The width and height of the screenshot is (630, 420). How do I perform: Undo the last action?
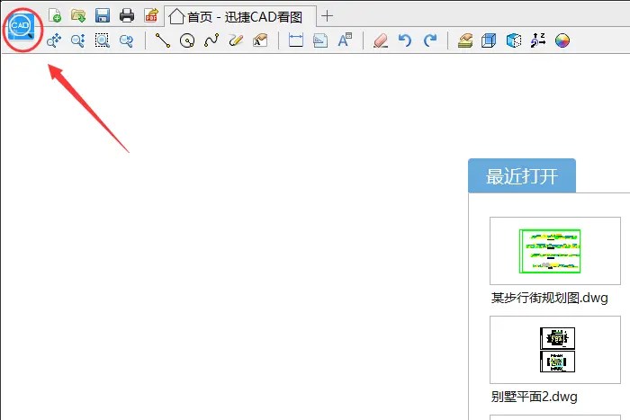(x=405, y=40)
